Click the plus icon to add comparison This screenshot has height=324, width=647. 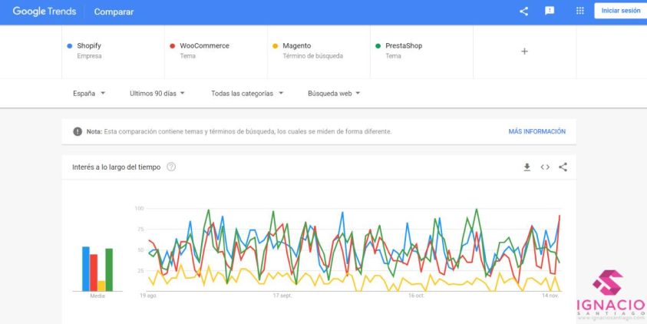pyautogui.click(x=524, y=51)
